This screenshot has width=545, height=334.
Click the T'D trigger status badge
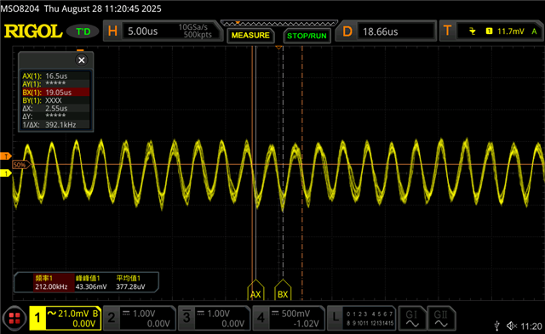tap(83, 32)
